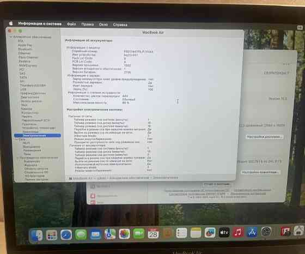Viewport: 305px width, 254px height.
Task: Click Настройки хранилища button in back window
Action: [260, 172]
